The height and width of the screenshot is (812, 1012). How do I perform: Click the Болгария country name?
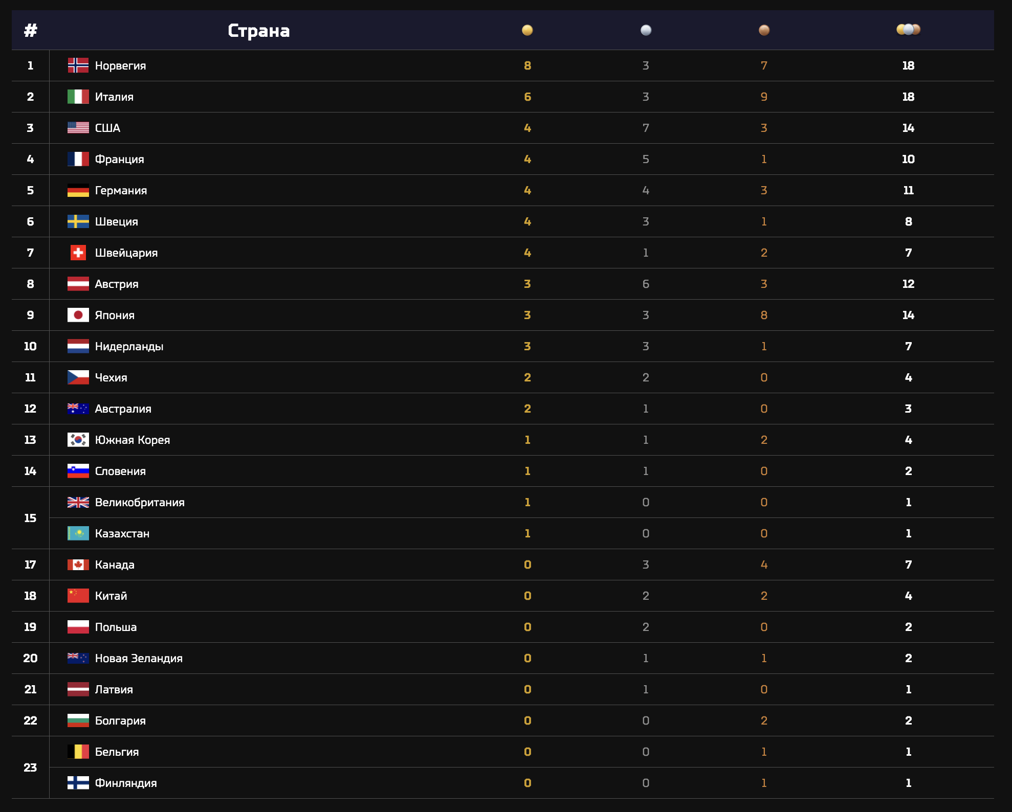point(120,721)
